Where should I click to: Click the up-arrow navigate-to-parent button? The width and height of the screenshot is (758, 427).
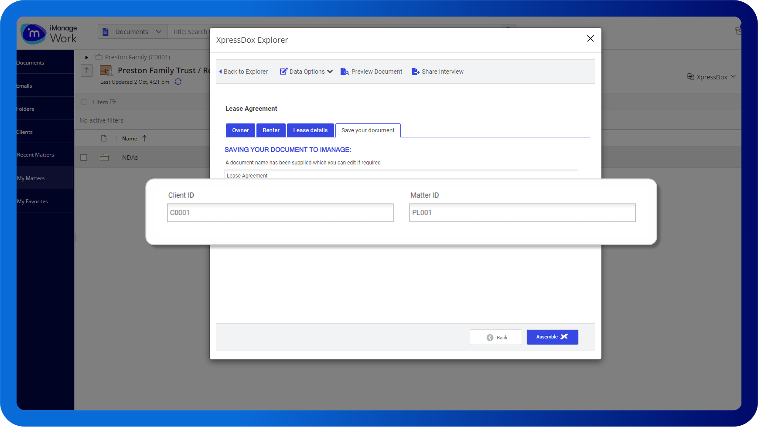tap(87, 70)
